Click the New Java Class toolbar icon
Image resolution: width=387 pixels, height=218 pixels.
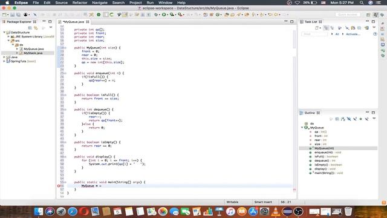click(218, 15)
